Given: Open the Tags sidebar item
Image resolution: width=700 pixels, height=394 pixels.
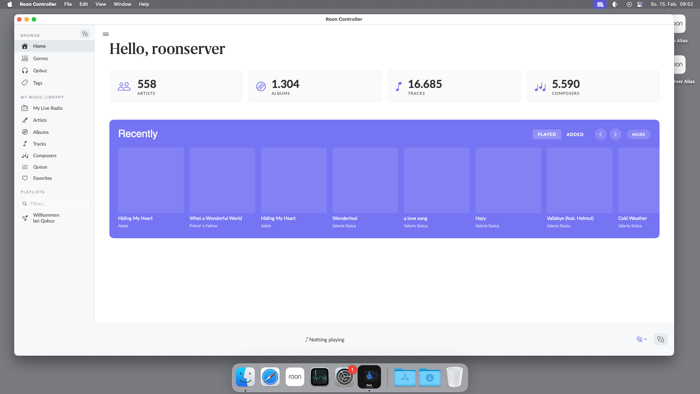Looking at the screenshot, I should point(38,83).
